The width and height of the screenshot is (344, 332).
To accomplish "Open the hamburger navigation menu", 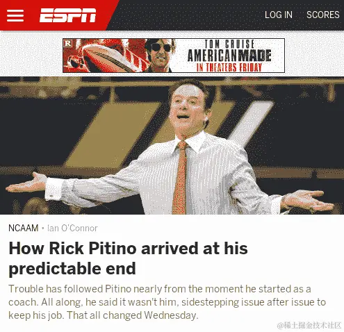I will click(15, 15).
